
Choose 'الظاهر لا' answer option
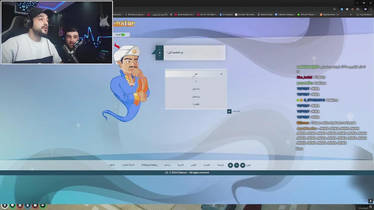tap(196, 104)
